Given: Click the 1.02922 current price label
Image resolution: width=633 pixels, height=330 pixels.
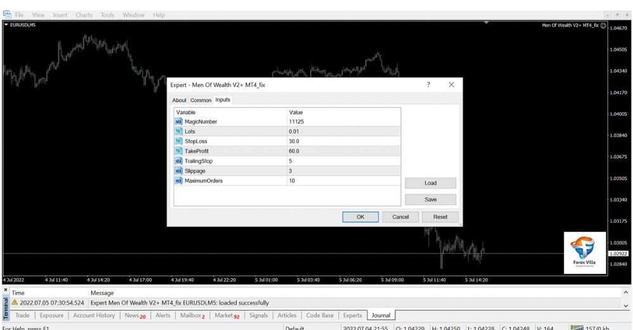Looking at the screenshot, I should click(618, 254).
